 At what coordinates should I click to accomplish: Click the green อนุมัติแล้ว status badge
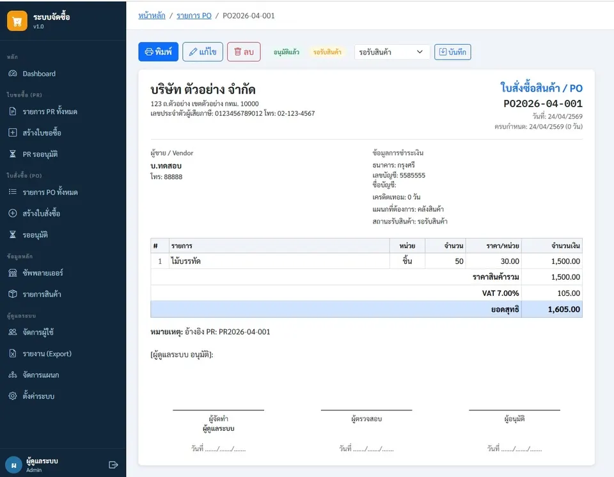point(287,52)
